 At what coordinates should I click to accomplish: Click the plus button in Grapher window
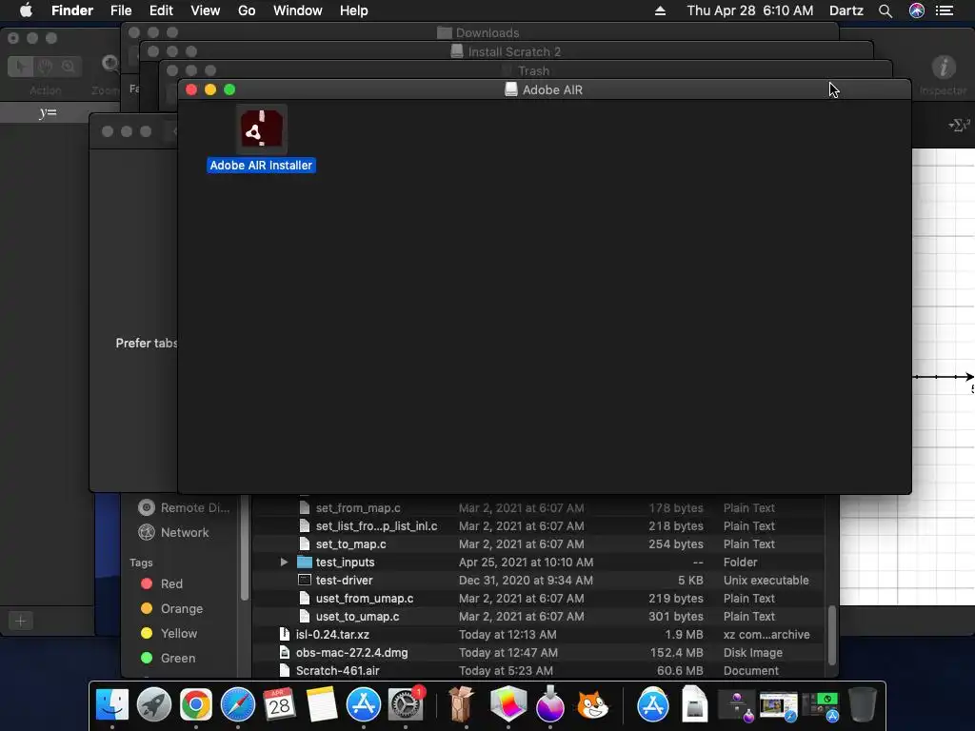click(x=21, y=621)
